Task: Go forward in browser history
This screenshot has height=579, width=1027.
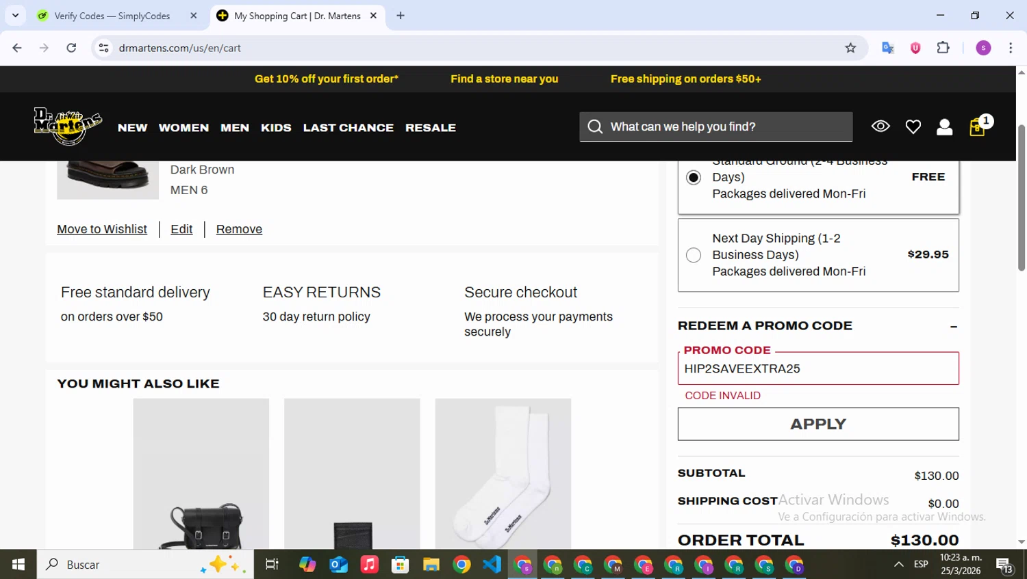Action: coord(44,48)
